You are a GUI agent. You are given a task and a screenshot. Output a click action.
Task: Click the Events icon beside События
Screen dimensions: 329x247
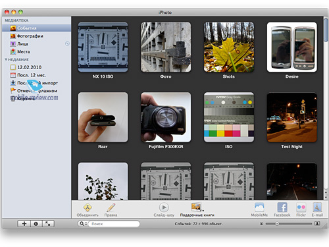[x=13, y=28]
